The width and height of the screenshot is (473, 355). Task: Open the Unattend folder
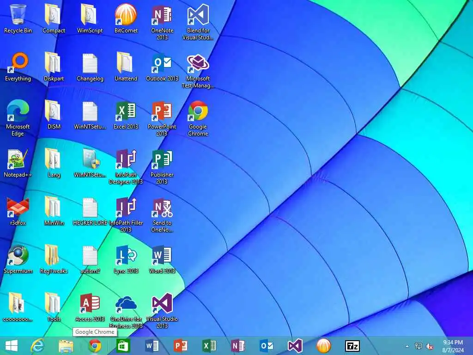(x=126, y=67)
